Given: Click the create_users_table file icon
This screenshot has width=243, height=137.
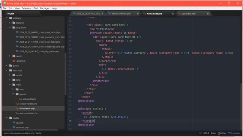Looking at the screenshot, I should [17, 32].
